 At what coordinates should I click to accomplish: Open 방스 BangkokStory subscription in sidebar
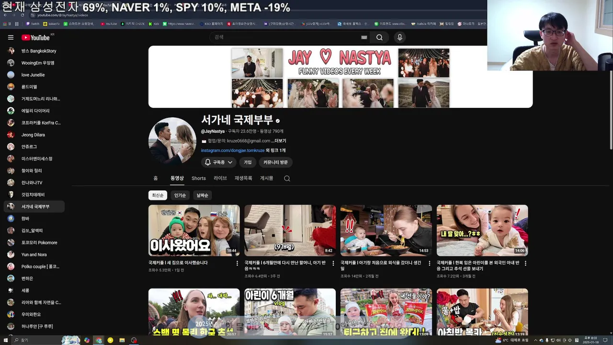pyautogui.click(x=34, y=51)
